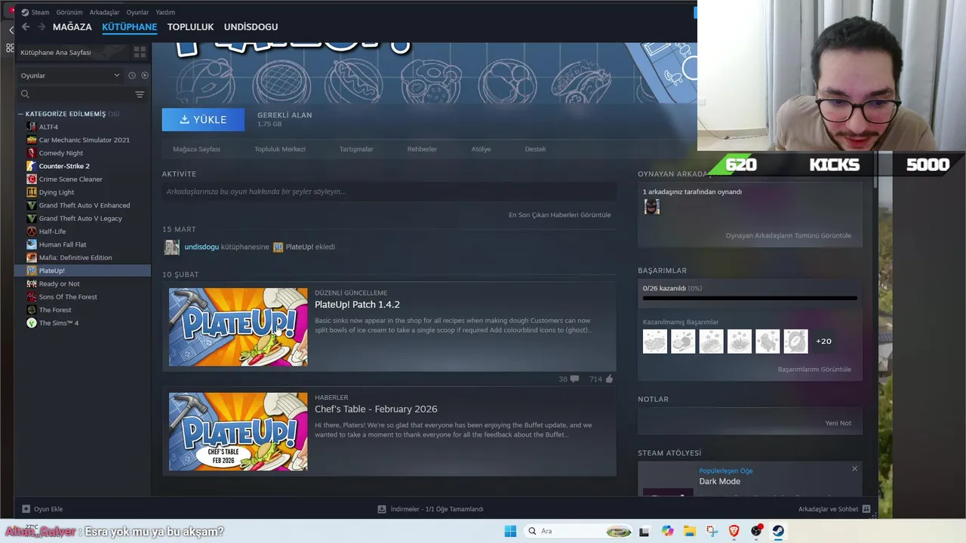This screenshot has height=543, width=966.
Task: Open İndirmeler downloads status
Action: click(430, 509)
